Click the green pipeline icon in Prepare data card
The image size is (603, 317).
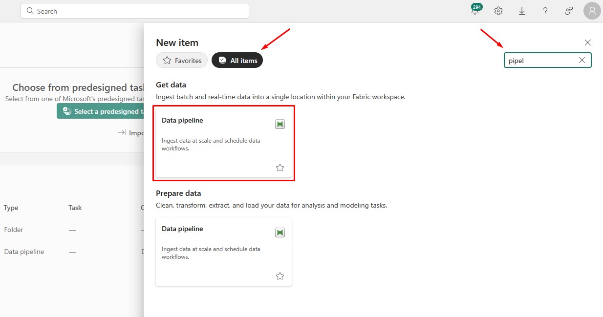[280, 232]
